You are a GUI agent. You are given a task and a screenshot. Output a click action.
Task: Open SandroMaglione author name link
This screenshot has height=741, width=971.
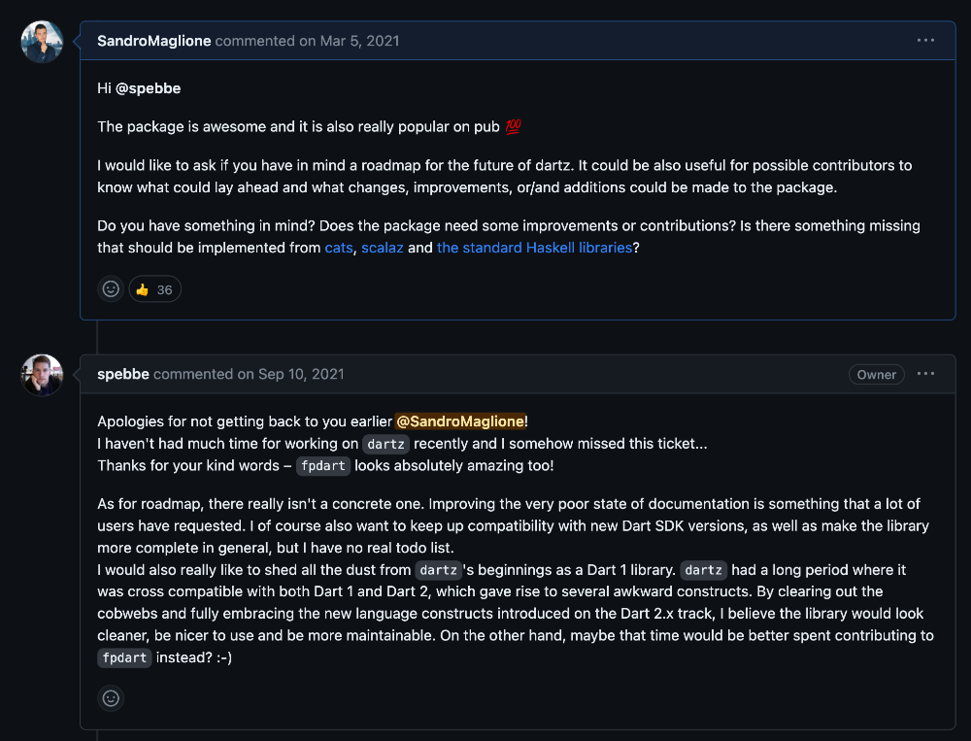[154, 41]
